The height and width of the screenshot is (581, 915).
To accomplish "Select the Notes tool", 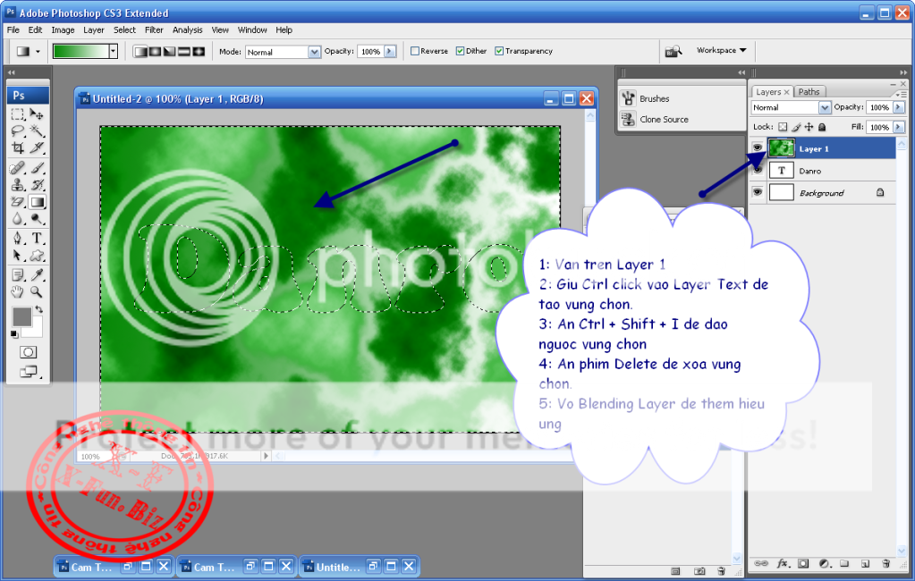I will tap(18, 274).
